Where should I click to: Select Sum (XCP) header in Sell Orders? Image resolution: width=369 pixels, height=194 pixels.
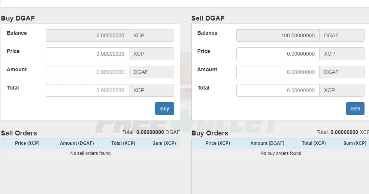click(x=164, y=143)
